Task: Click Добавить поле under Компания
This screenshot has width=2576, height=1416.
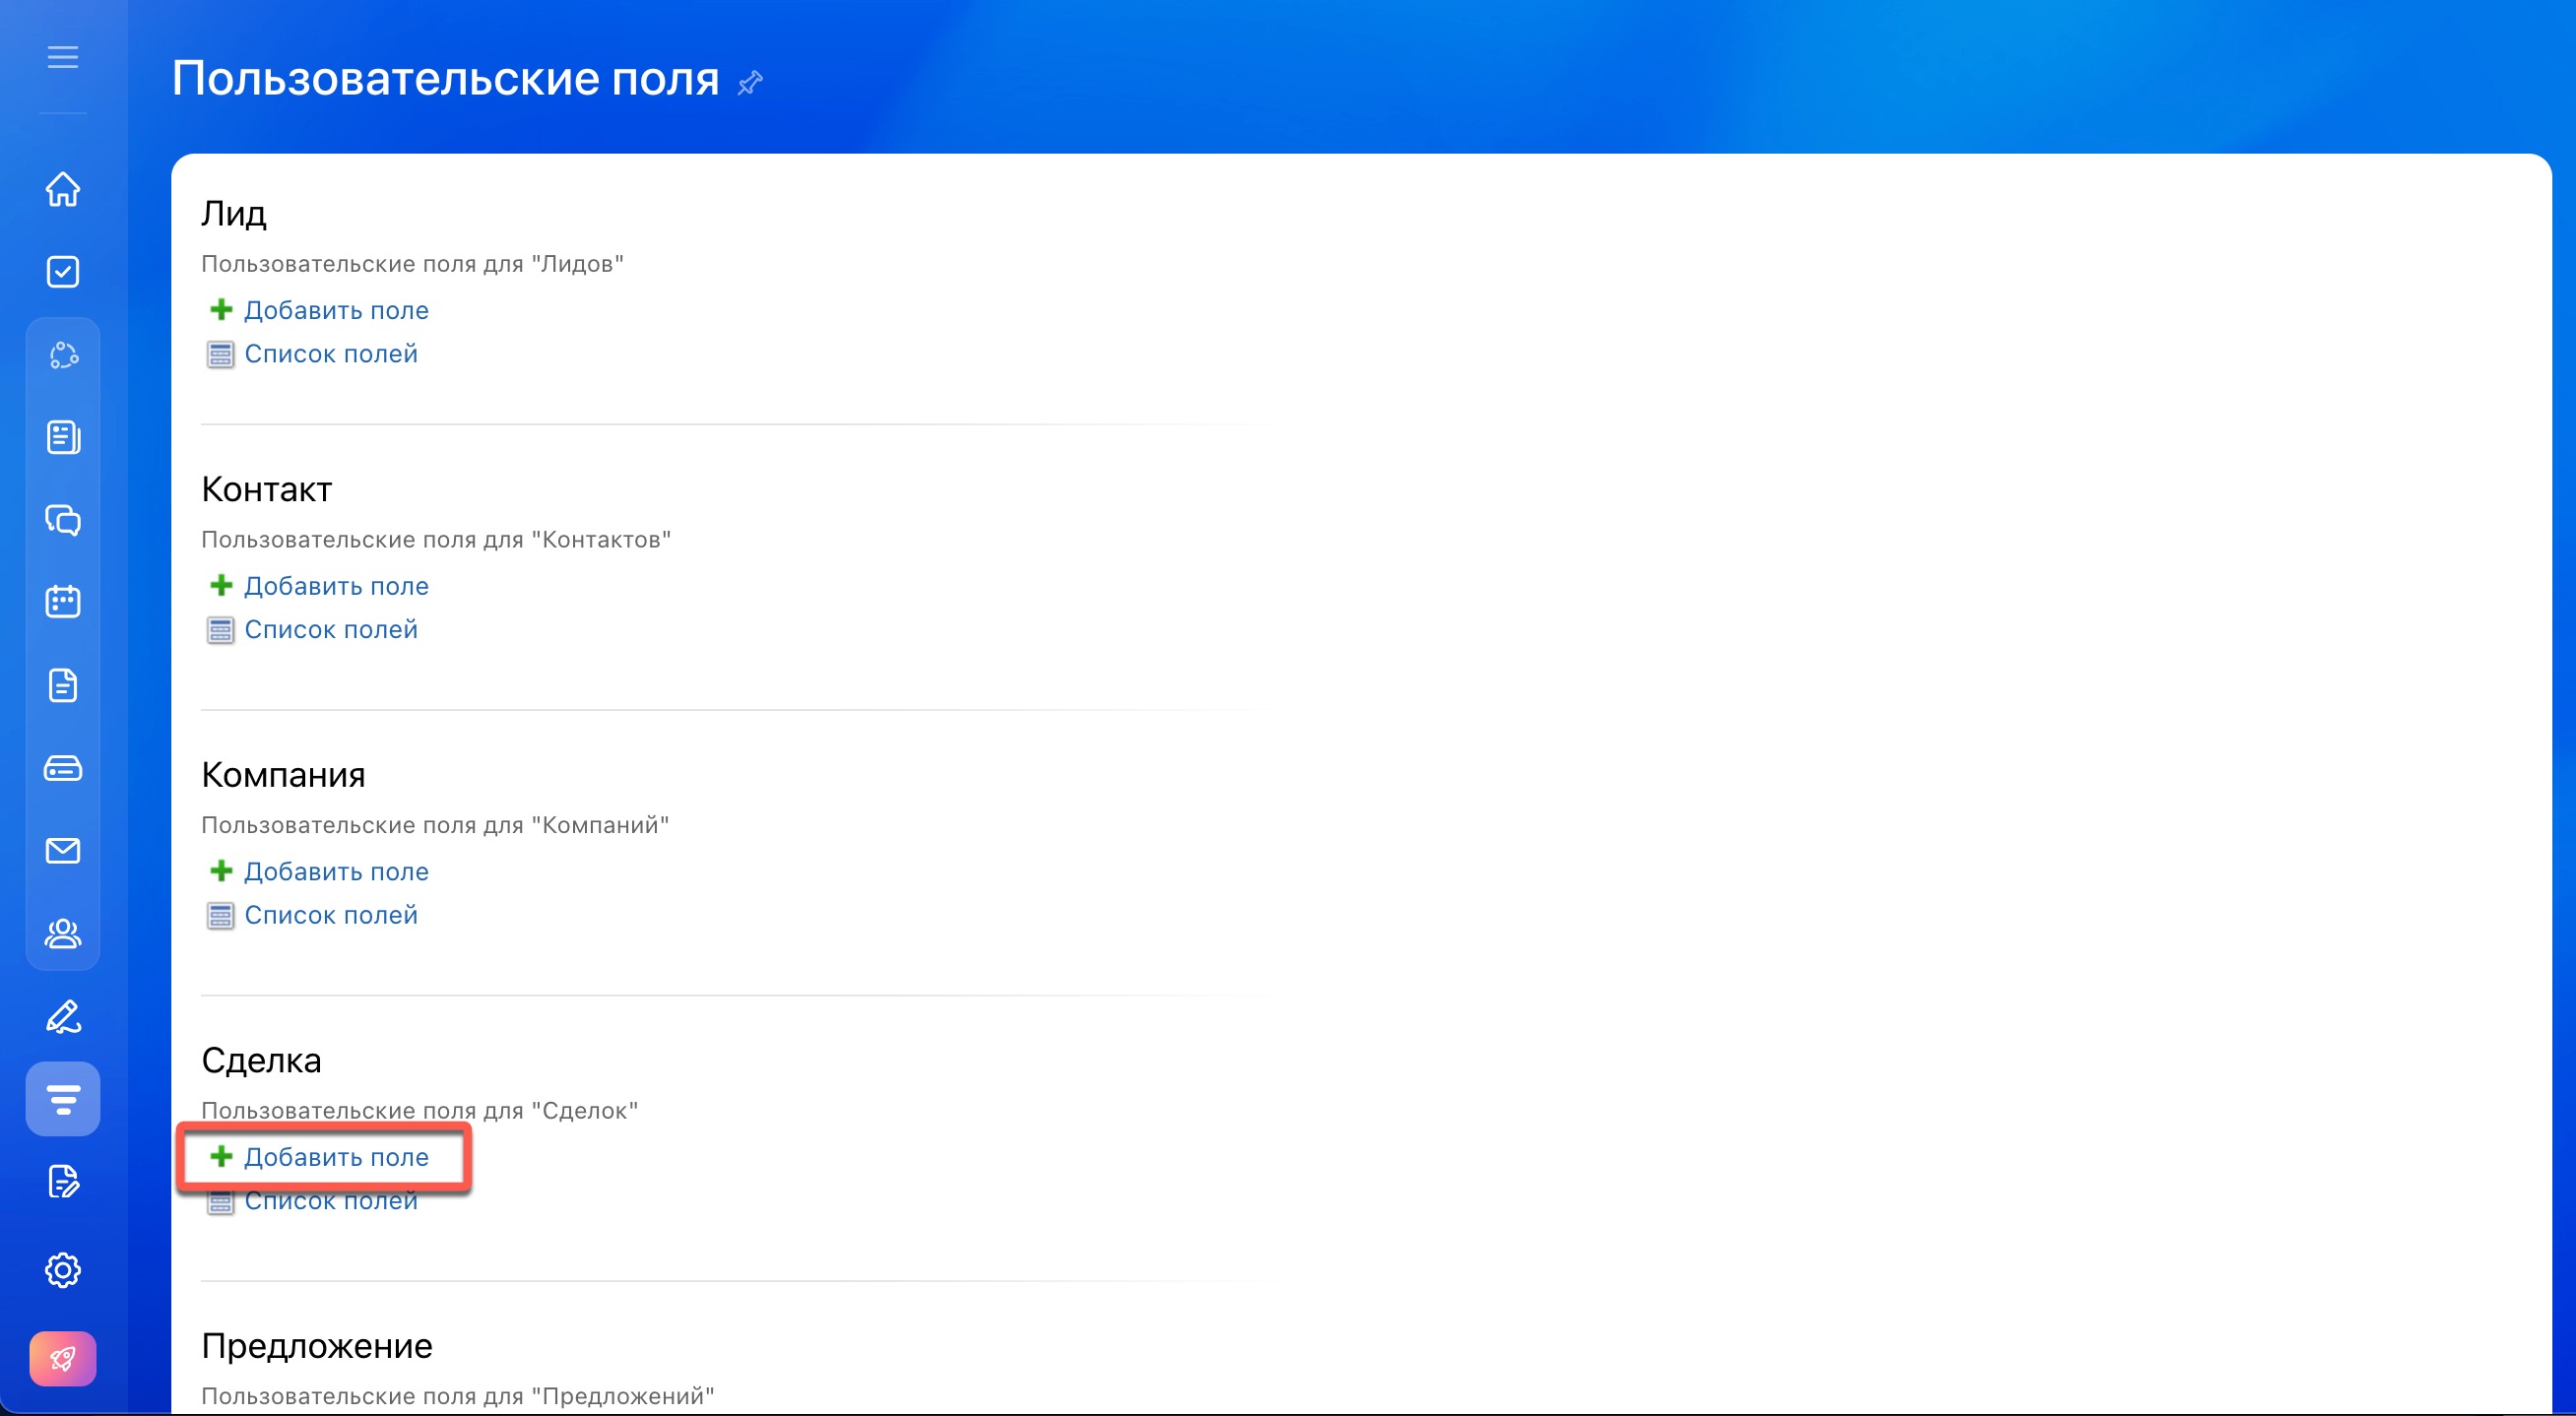Action: pyautogui.click(x=336, y=871)
